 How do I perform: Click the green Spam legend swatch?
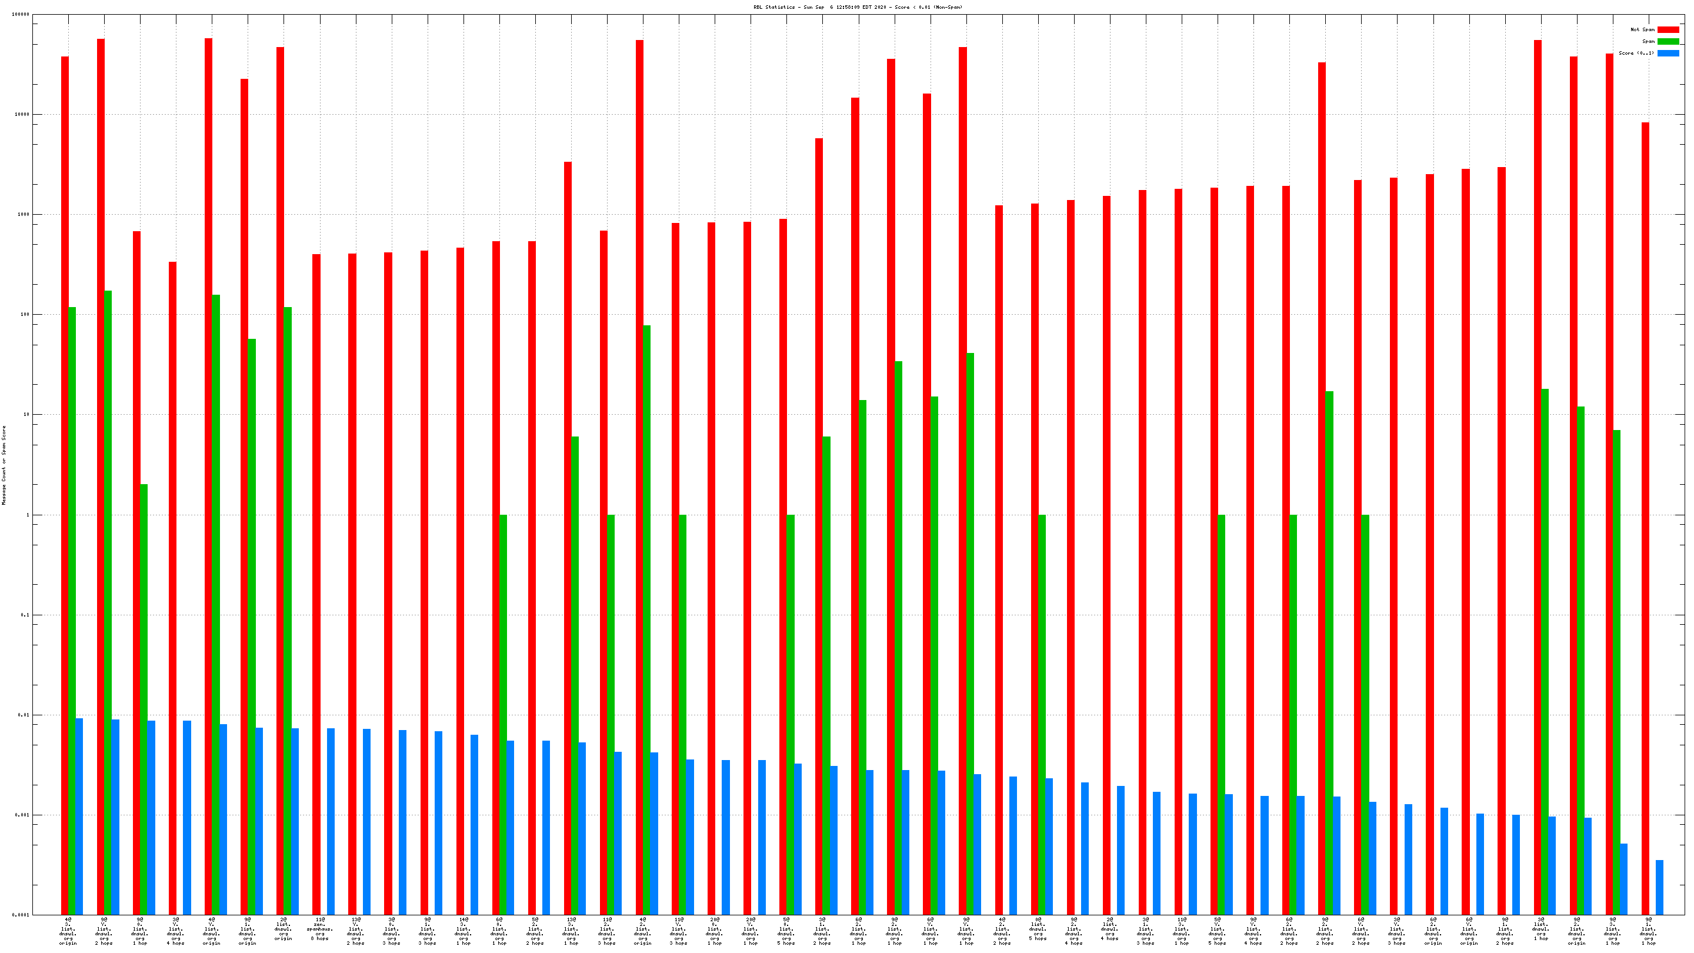[1668, 41]
